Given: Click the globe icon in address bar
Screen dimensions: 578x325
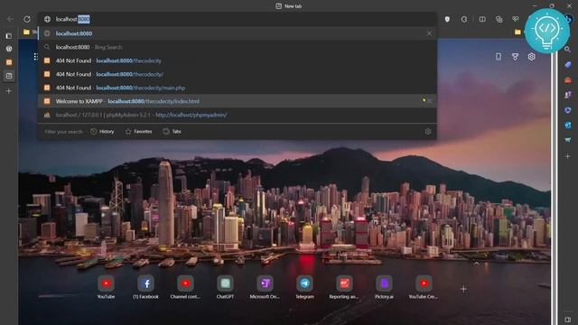Looking at the screenshot, I should tap(47, 19).
